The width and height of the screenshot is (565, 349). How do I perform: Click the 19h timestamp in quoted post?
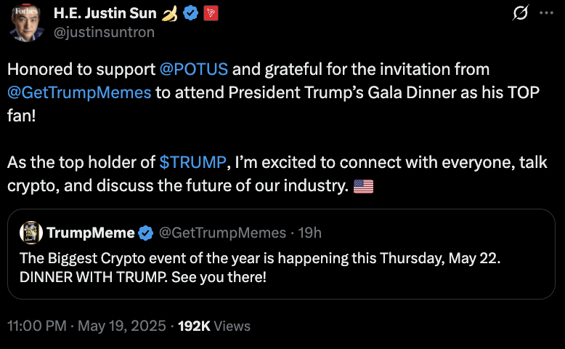pyautogui.click(x=310, y=233)
